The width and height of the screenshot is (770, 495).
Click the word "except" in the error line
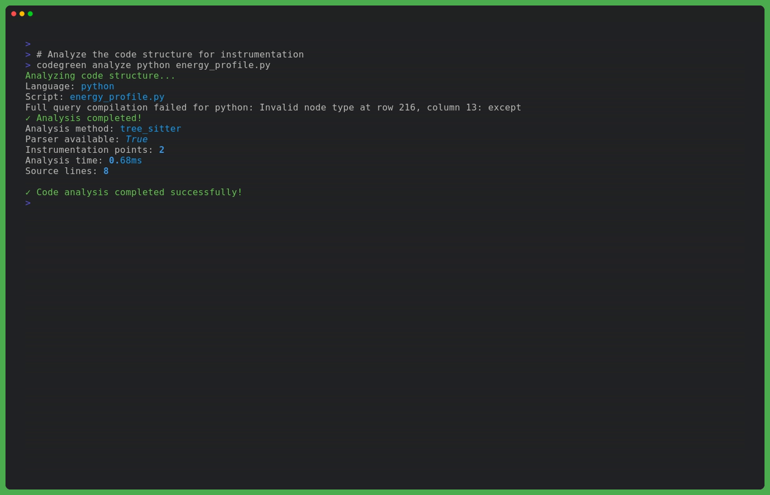[504, 108]
